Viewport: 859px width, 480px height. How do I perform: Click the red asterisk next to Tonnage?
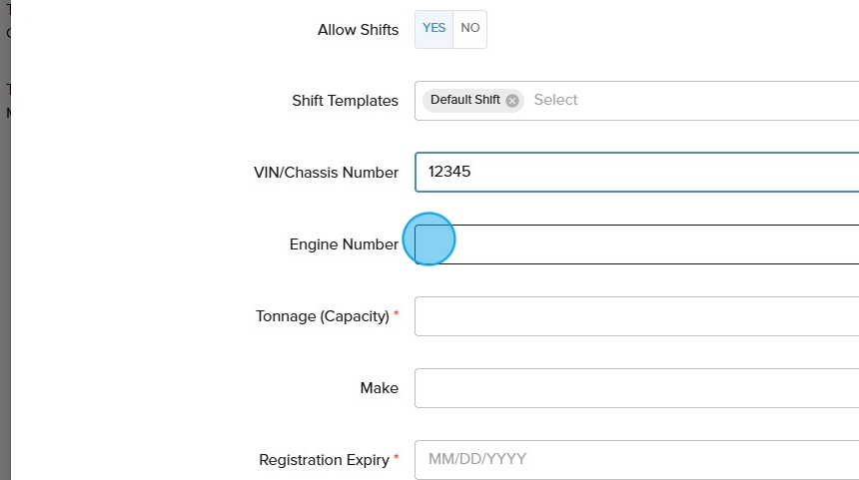point(396,314)
